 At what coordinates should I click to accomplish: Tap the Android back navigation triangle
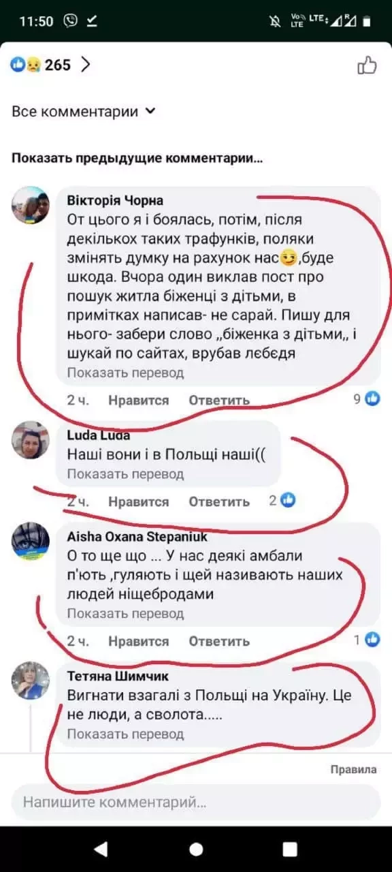pyautogui.click(x=101, y=849)
